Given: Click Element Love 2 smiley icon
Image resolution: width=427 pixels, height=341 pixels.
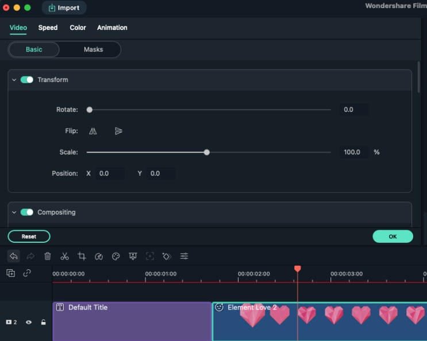Looking at the screenshot, I should 219,307.
